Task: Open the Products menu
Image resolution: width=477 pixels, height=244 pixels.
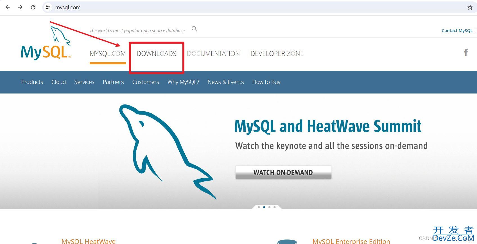Action: [32, 82]
